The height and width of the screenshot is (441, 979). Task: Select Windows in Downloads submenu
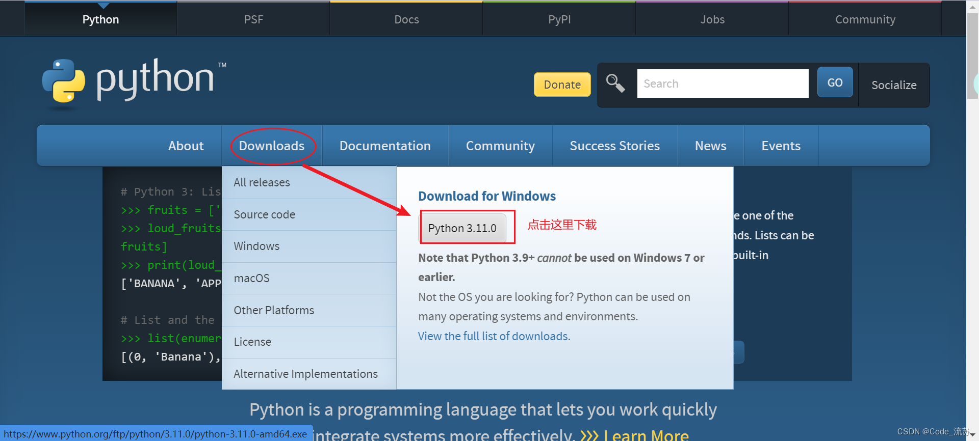[x=309, y=246]
